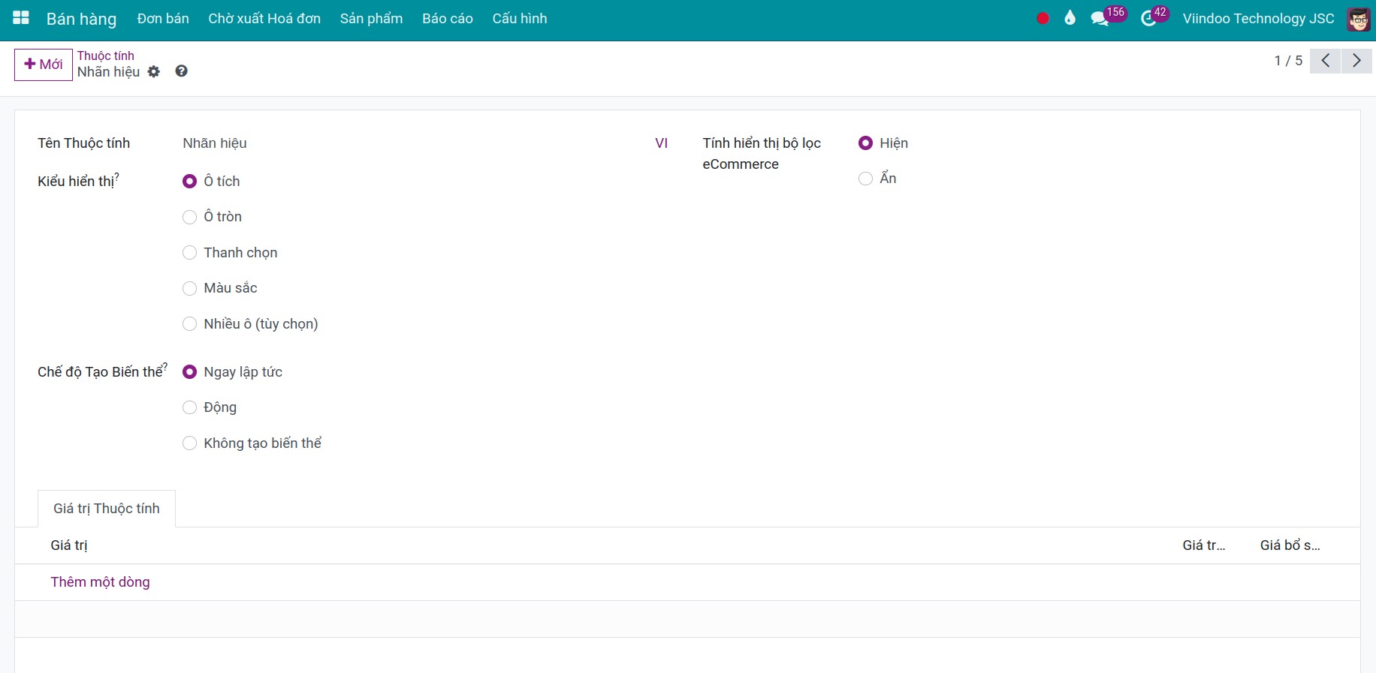
Task: Click Viindoo Technology JSC company switcher
Action: [x=1258, y=19]
